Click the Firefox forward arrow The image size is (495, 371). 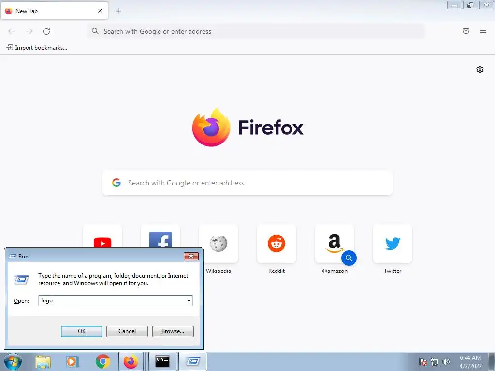29,31
